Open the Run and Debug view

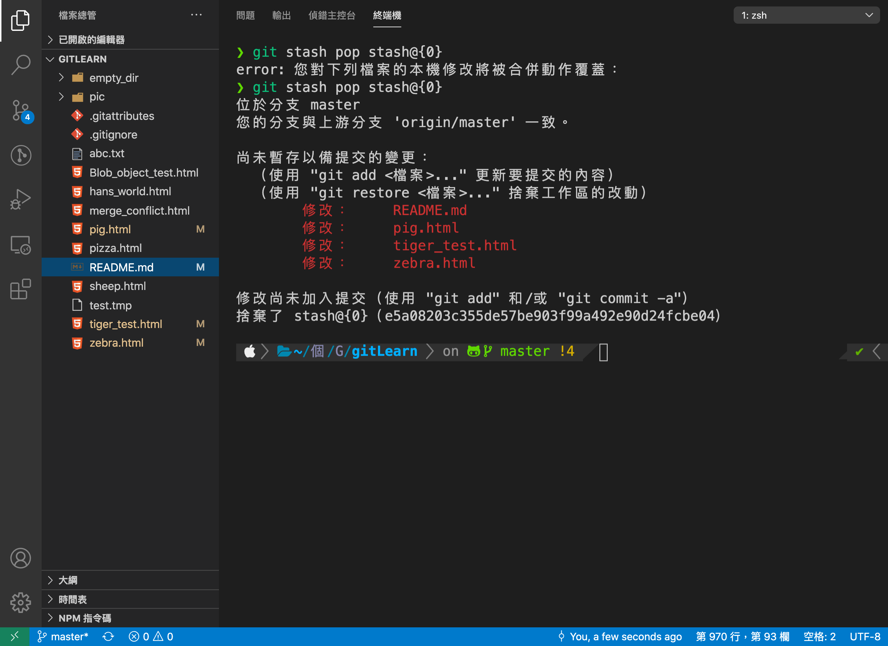(20, 200)
